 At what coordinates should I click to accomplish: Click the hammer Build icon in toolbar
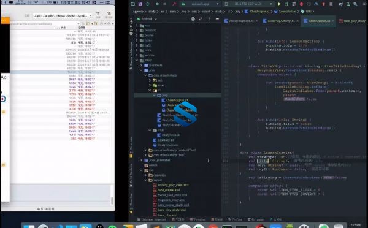[x=174, y=4]
